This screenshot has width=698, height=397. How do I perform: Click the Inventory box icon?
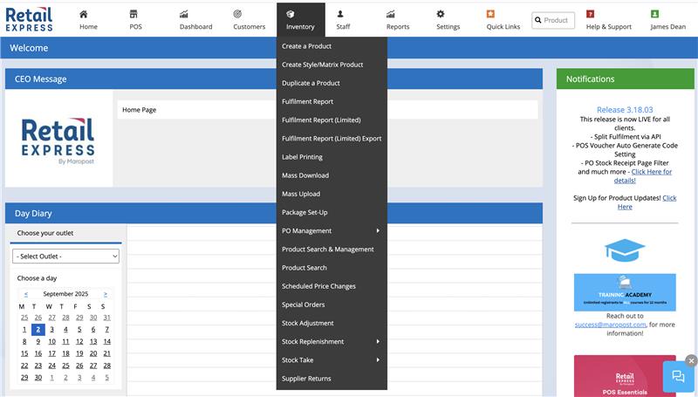(x=291, y=14)
